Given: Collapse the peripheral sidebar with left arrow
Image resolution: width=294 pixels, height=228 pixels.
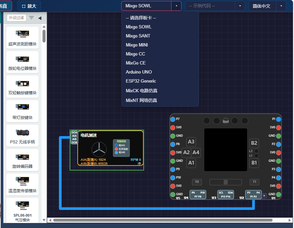Looking at the screenshot, I should click(x=40, y=18).
